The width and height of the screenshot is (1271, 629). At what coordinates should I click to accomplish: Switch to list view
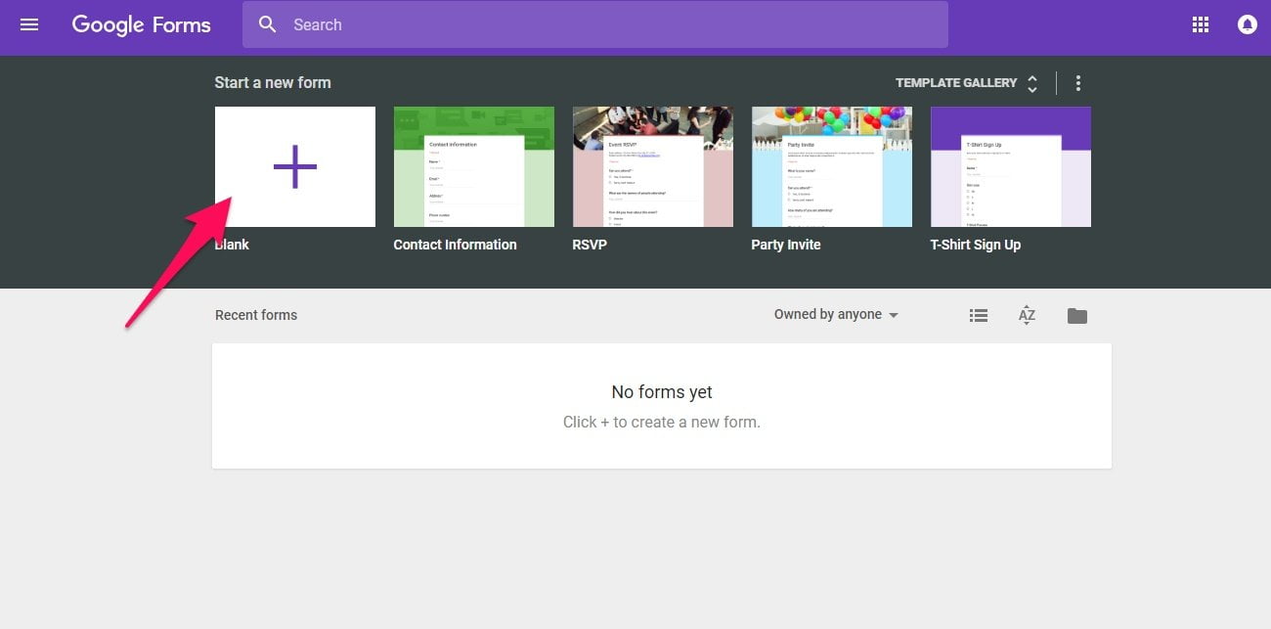(x=979, y=315)
